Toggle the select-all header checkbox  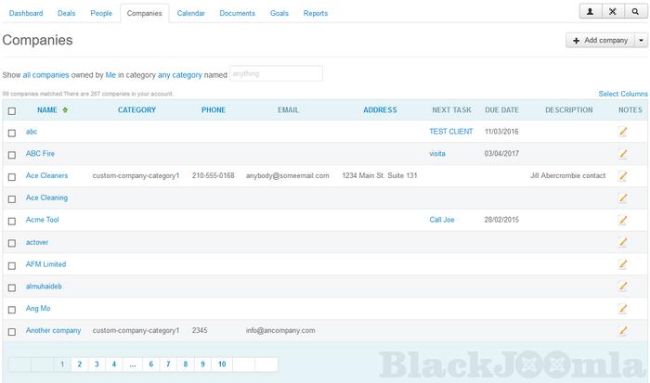[x=12, y=111]
